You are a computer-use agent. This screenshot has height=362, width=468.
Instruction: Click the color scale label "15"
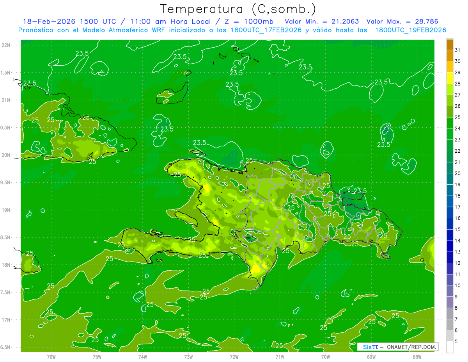tap(458, 230)
